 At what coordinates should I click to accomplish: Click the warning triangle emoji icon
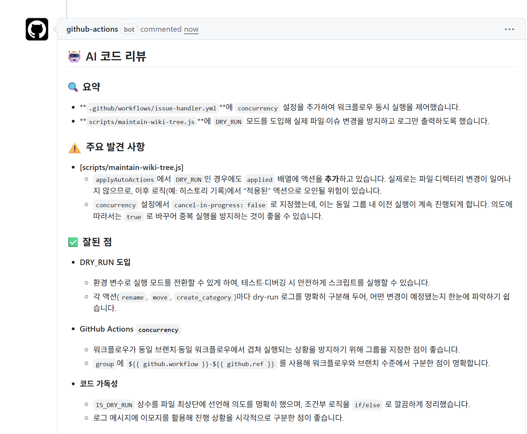coord(75,148)
